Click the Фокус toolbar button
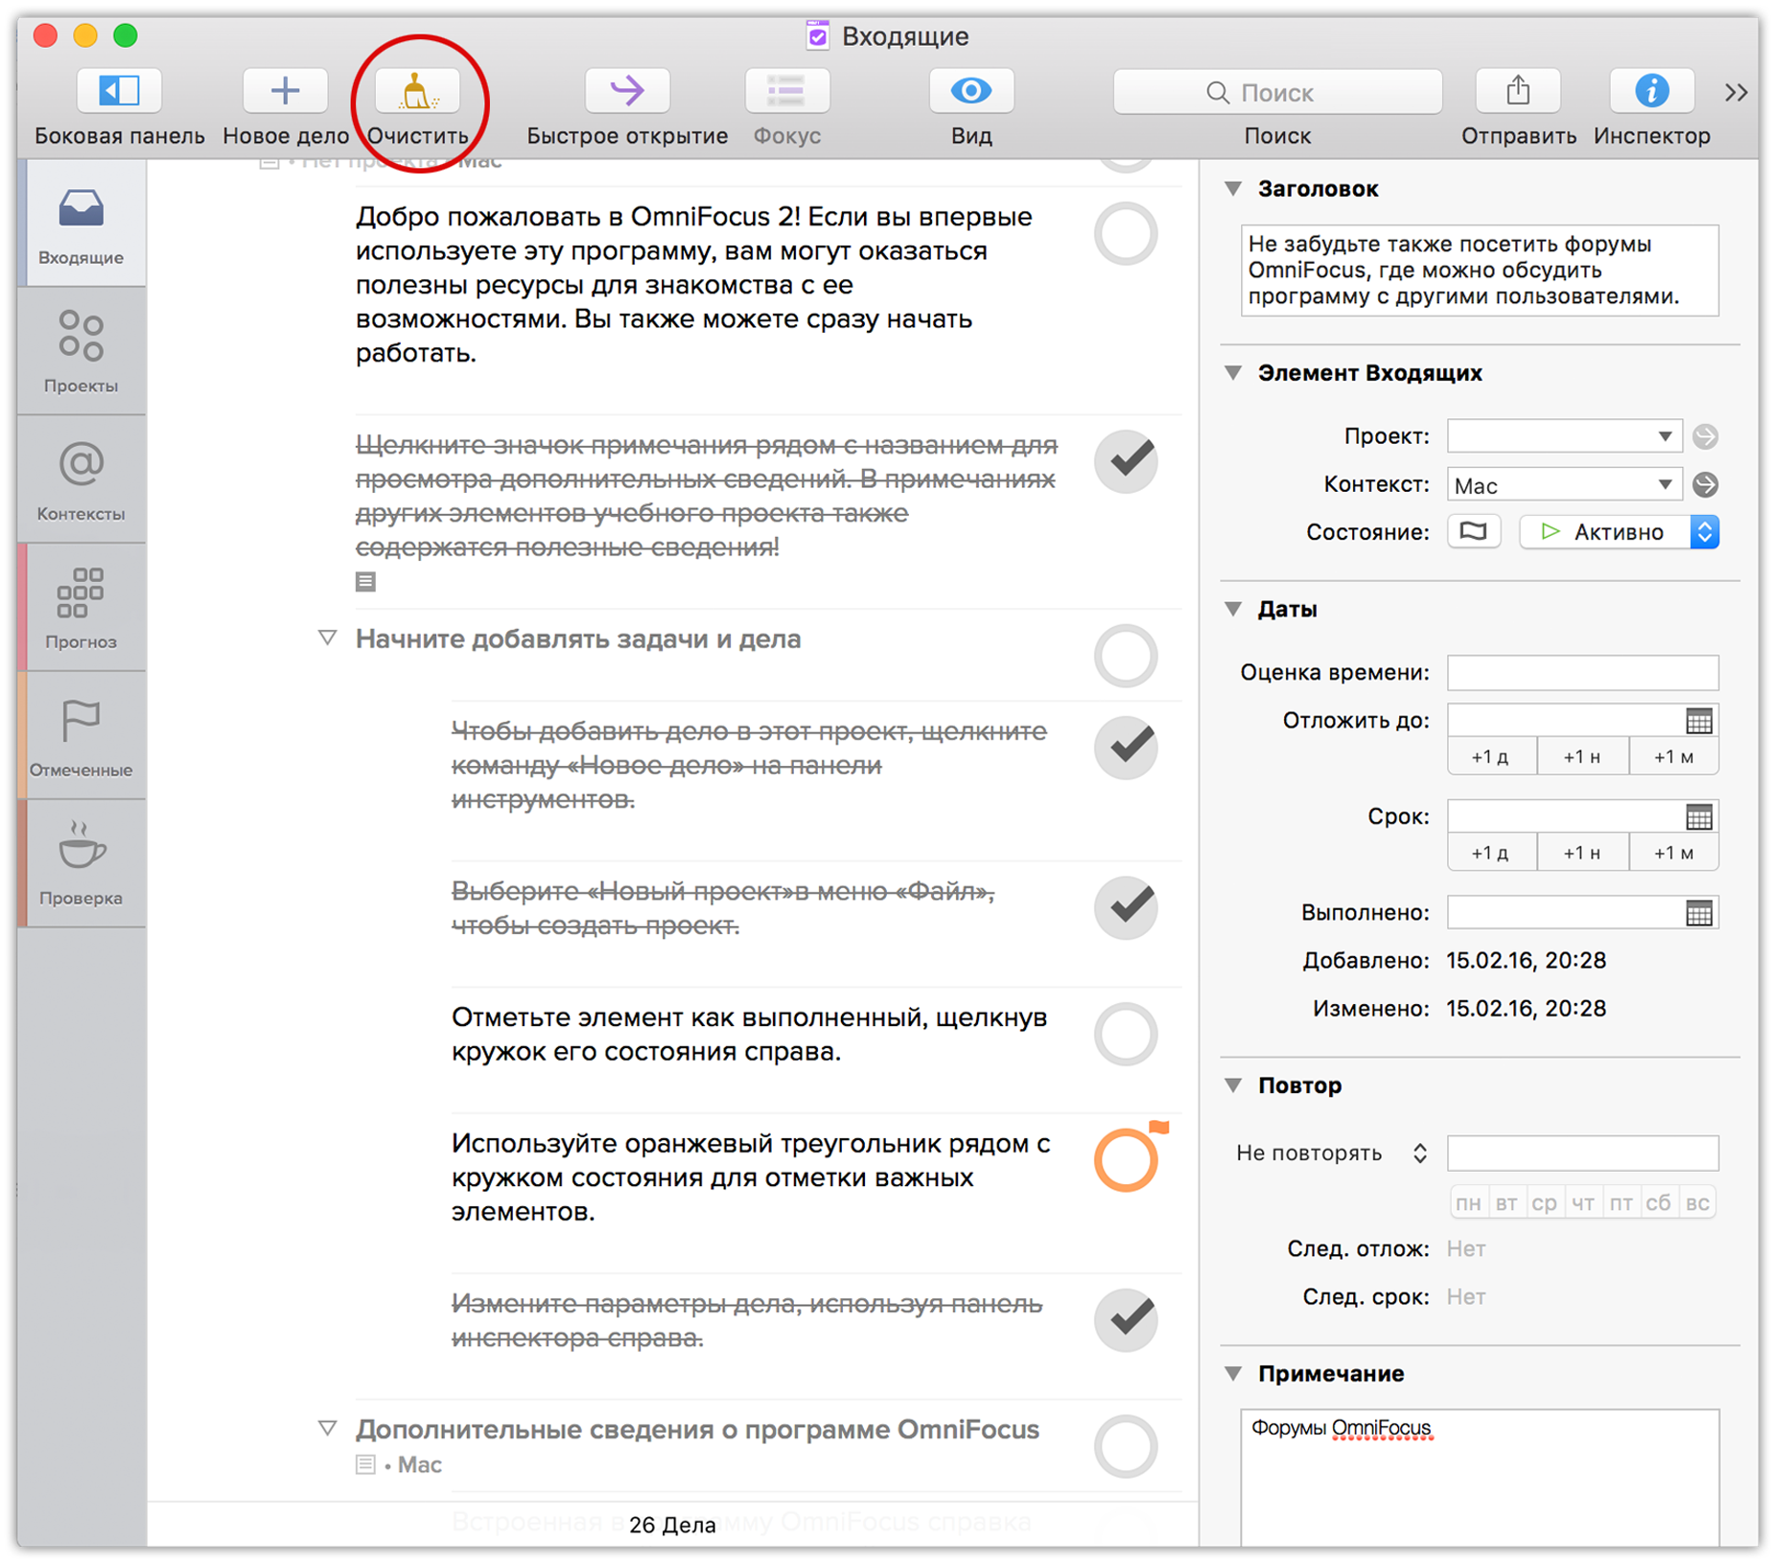Screen dimensions: 1774x1563 point(786,91)
